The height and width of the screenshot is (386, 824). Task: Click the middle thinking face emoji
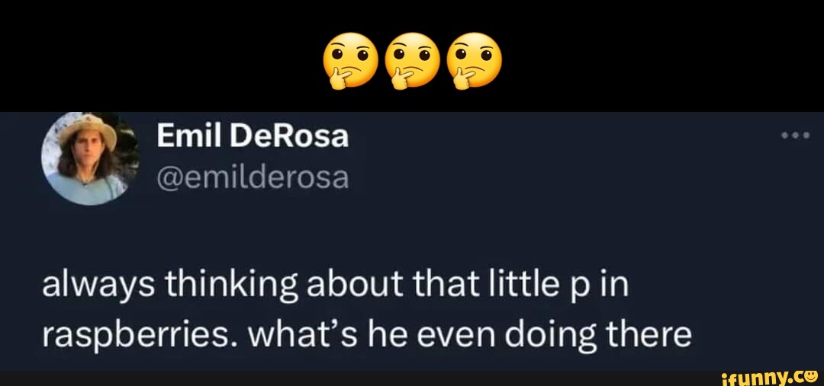412,62
